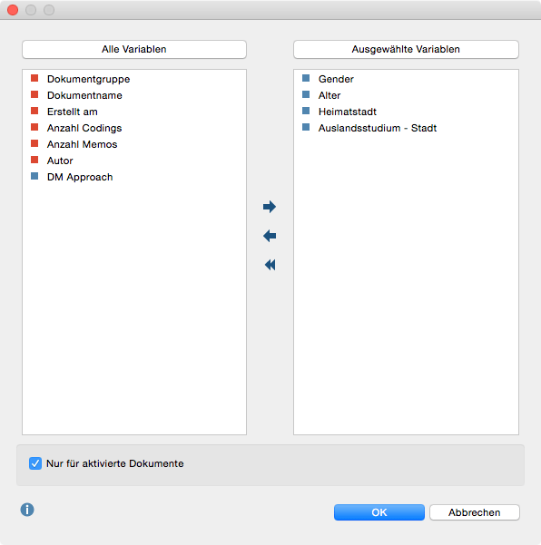Click the blue square icon beside Gender
This screenshot has height=545, width=541.
point(306,78)
